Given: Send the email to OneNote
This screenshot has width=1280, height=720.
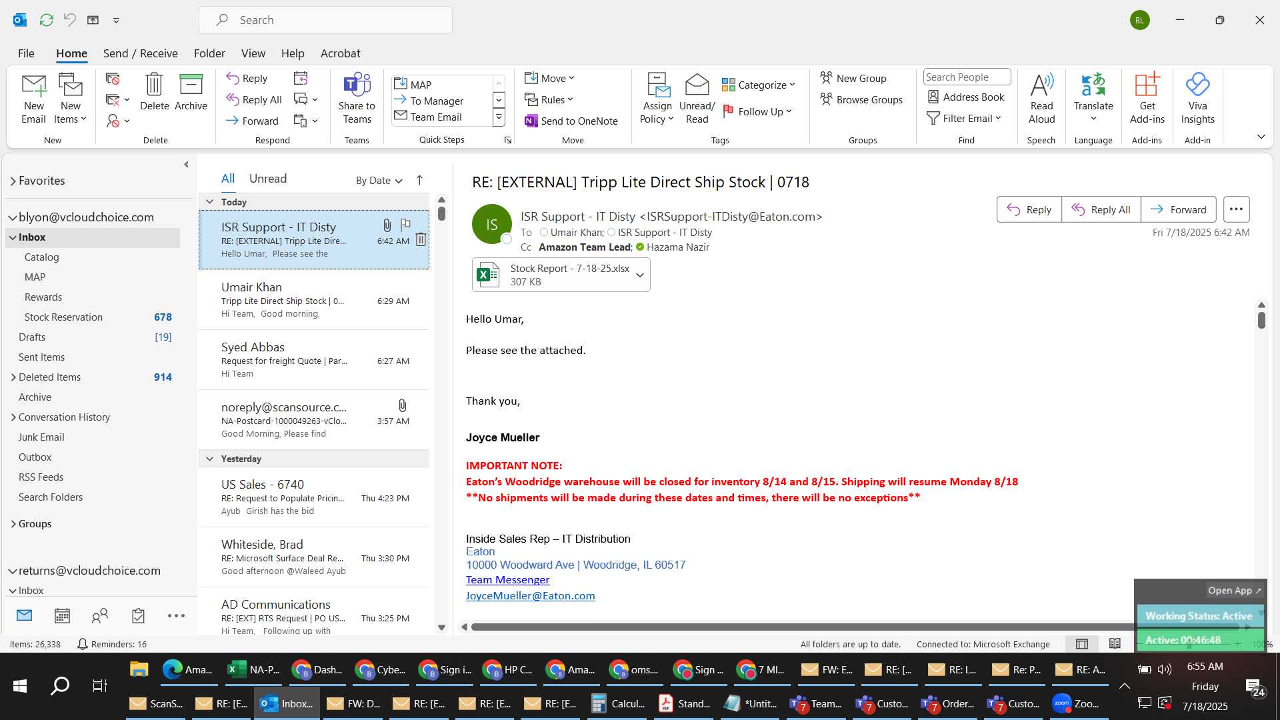Looking at the screenshot, I should pos(571,121).
